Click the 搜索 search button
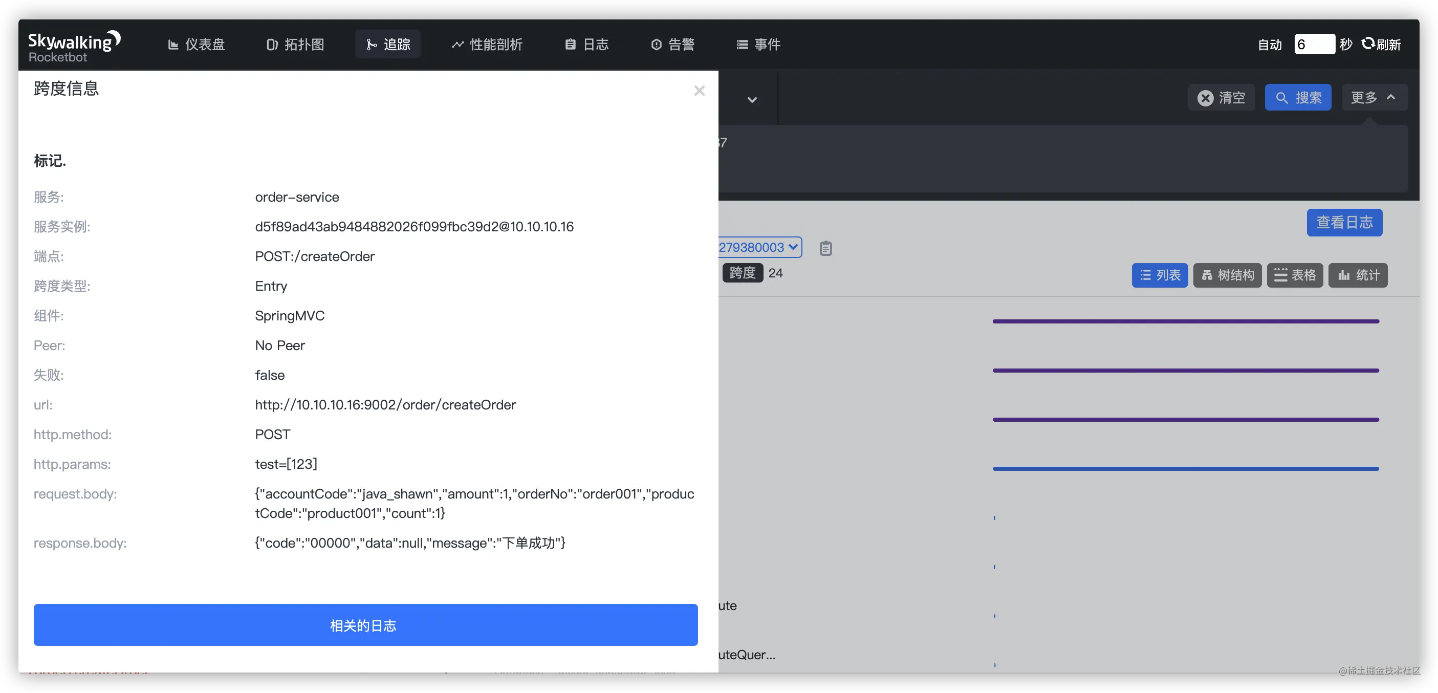 pos(1298,98)
